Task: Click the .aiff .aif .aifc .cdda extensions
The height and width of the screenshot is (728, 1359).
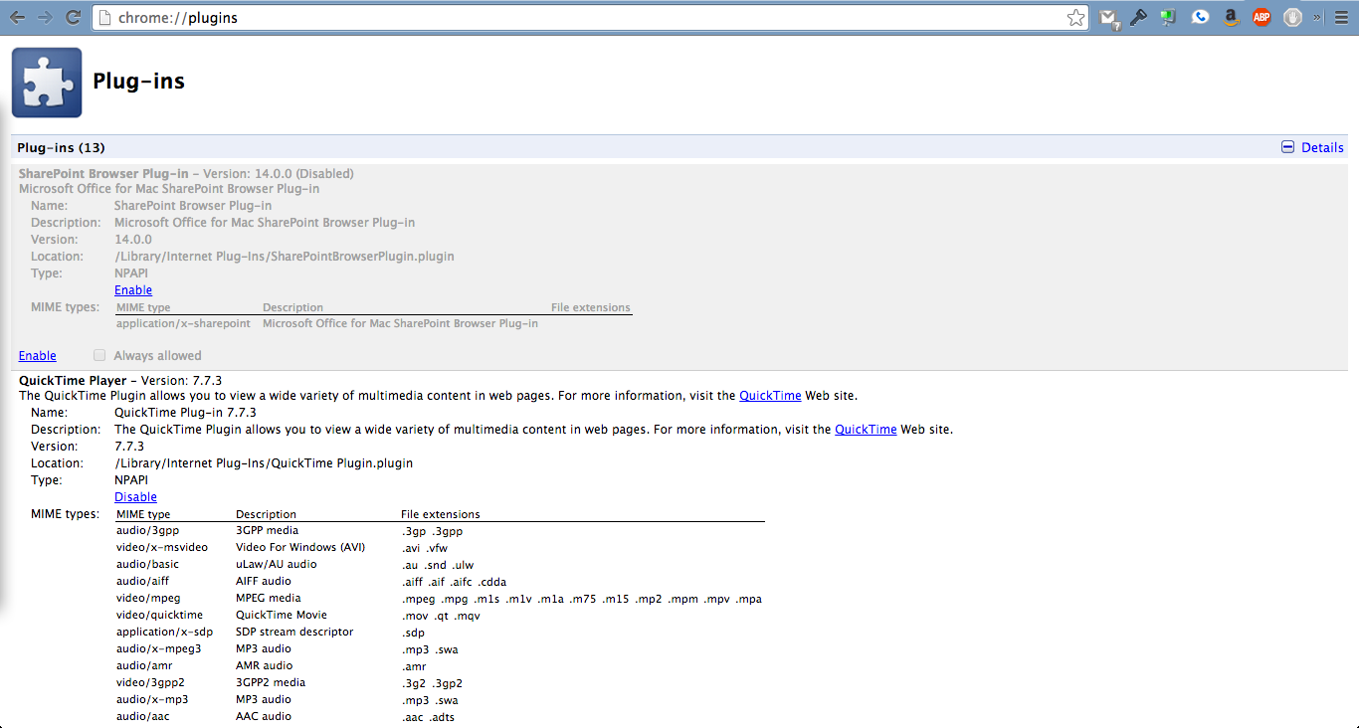Action: click(454, 582)
